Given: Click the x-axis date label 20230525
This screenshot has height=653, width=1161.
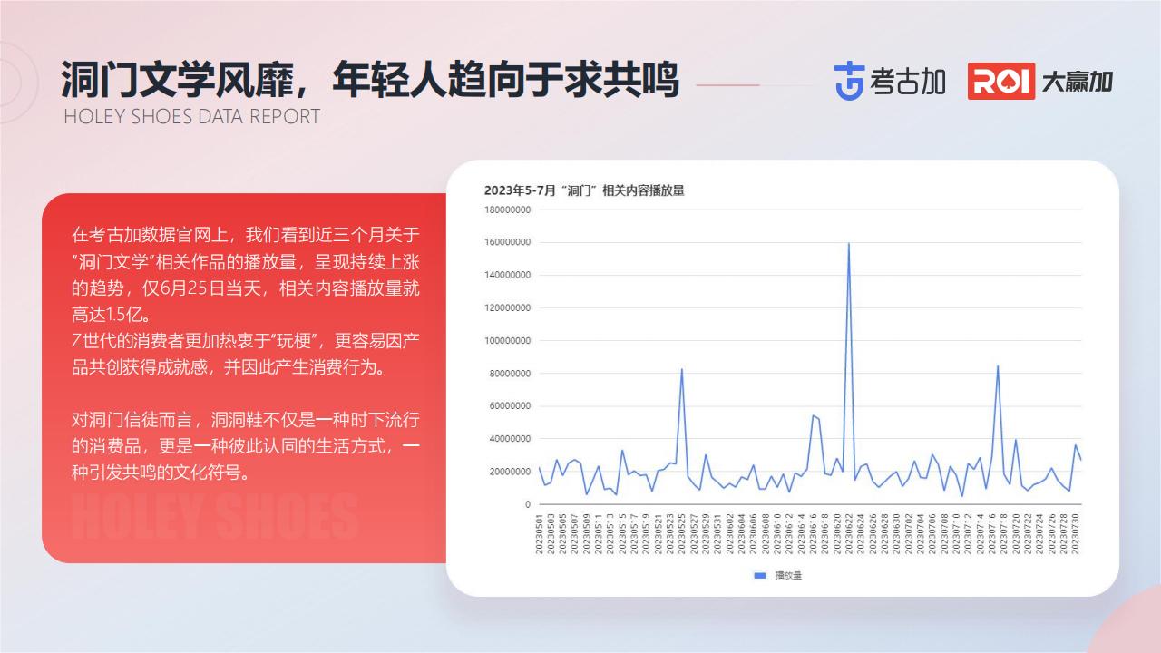Looking at the screenshot, I should (682, 533).
